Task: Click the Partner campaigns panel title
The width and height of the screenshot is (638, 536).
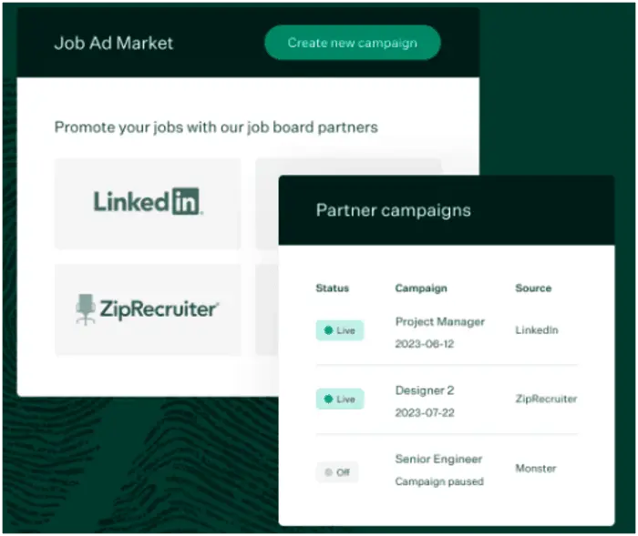Action: point(393,210)
